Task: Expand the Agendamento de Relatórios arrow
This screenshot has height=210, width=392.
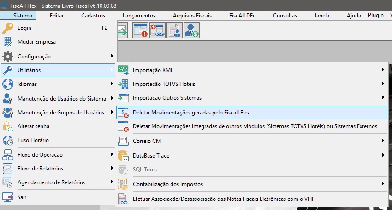Action: (x=112, y=182)
